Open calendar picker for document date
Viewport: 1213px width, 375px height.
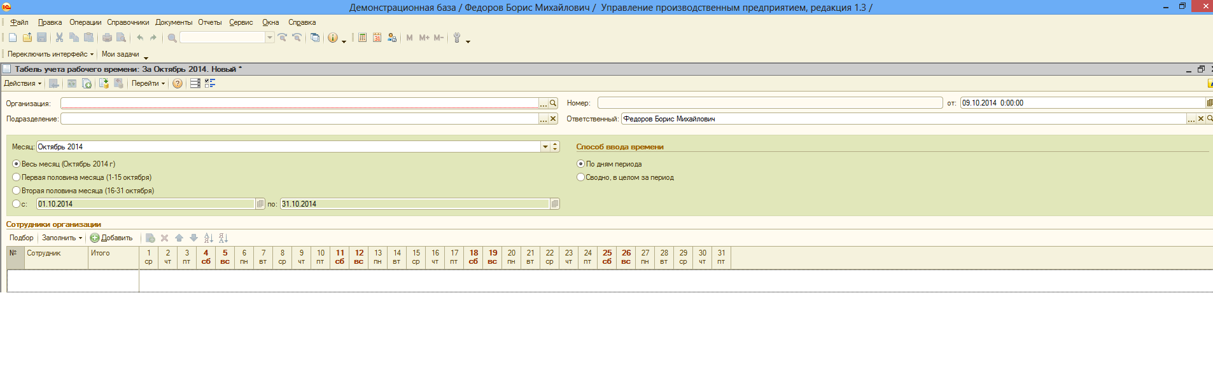(1209, 103)
